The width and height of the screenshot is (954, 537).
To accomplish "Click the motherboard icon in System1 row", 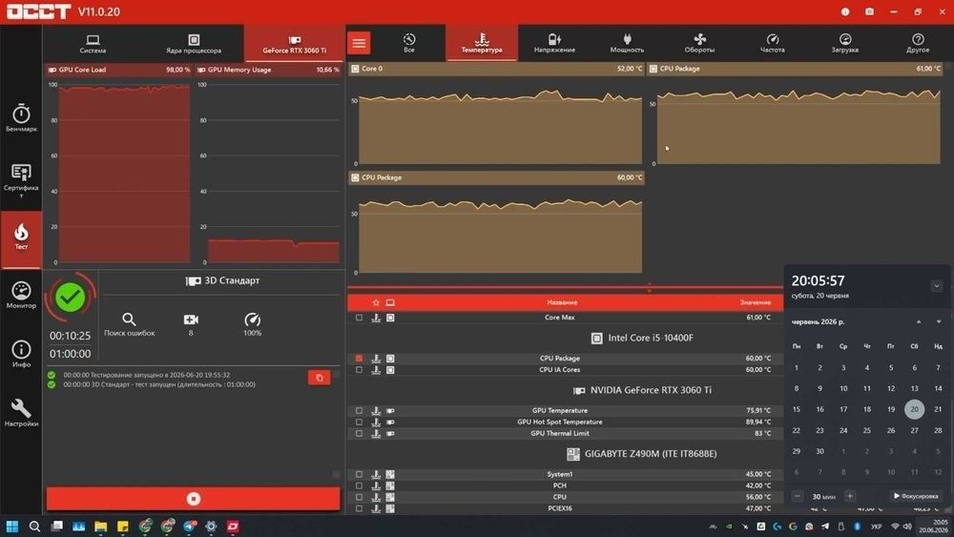I will click(390, 474).
